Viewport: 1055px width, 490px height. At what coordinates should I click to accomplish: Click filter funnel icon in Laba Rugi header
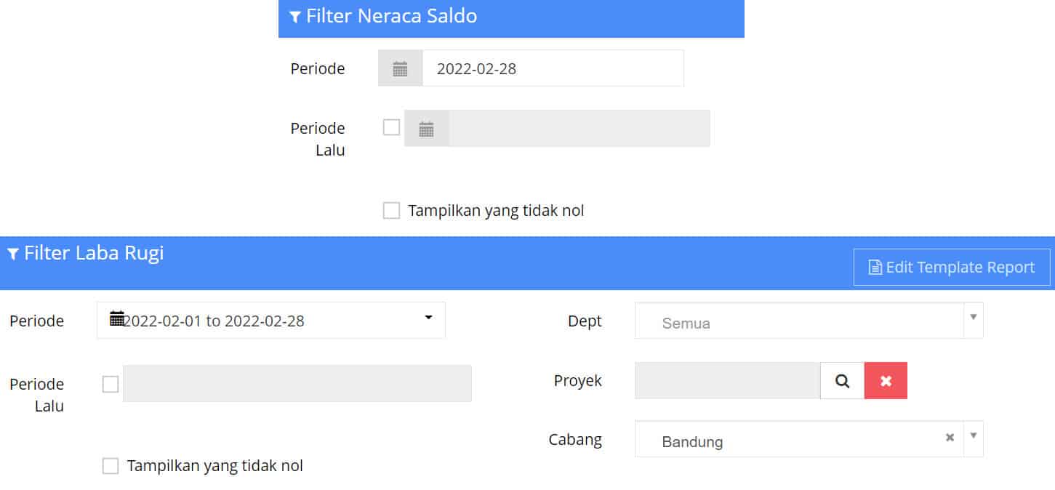[x=12, y=253]
